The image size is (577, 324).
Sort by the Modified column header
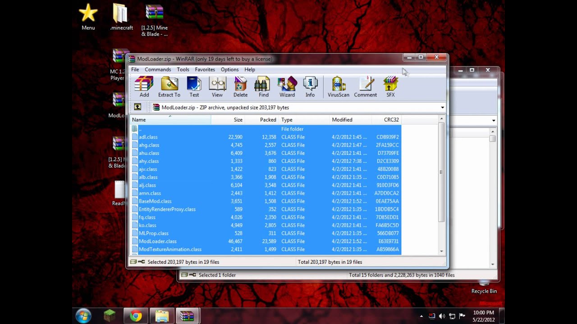(350, 120)
